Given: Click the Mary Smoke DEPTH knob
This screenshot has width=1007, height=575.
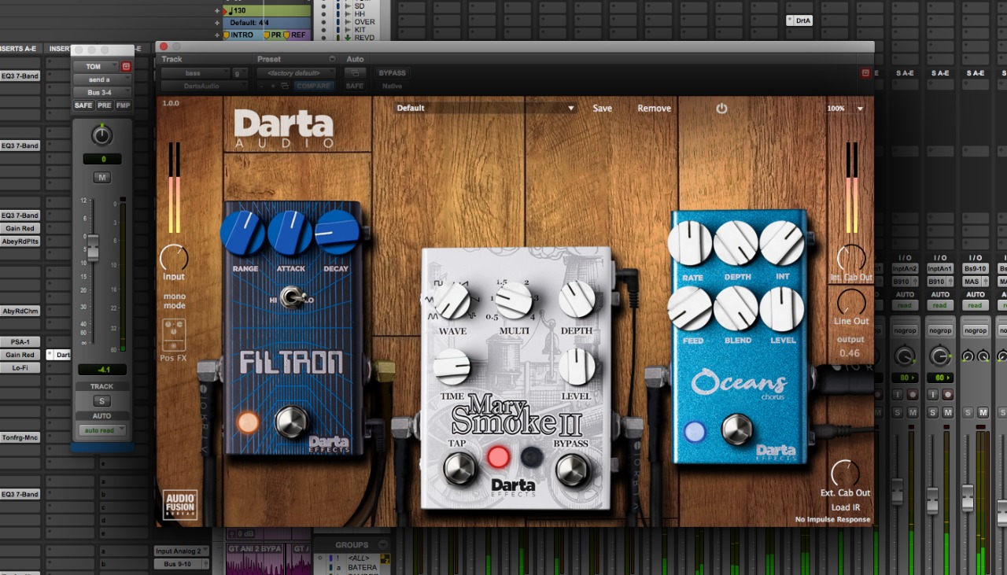Looking at the screenshot, I should tap(577, 300).
